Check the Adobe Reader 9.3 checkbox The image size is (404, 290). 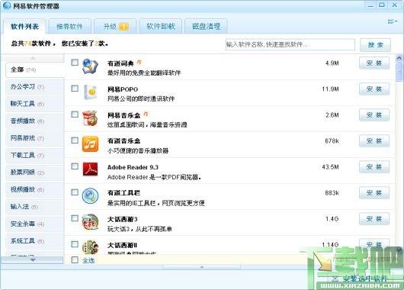click(x=75, y=166)
